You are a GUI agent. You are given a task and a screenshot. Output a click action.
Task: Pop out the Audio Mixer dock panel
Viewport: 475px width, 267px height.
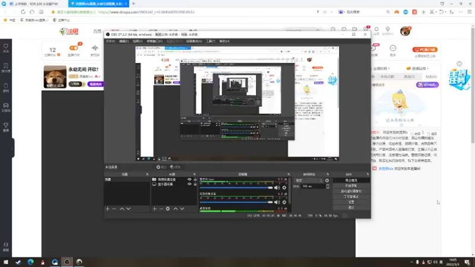(x=289, y=174)
